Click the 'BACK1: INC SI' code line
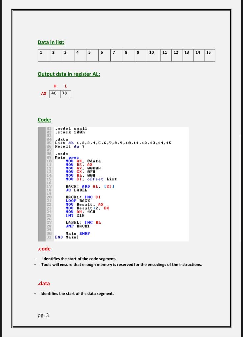The width and height of the screenshot is (243, 337). point(83,197)
